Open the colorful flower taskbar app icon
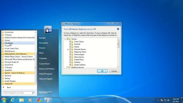The image size is (183, 103). pyautogui.click(x=39, y=100)
